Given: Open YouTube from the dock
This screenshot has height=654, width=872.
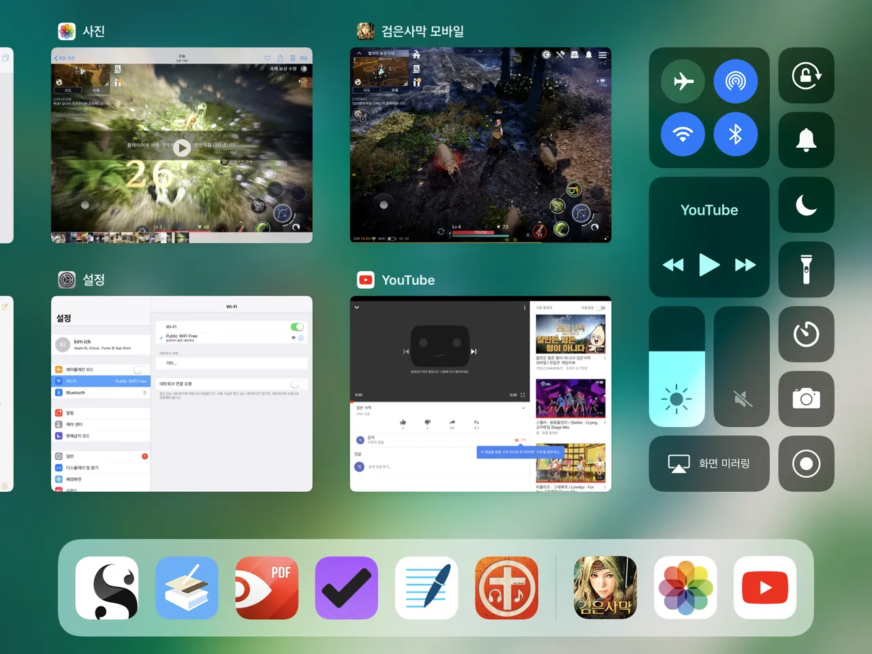Looking at the screenshot, I should click(x=765, y=588).
